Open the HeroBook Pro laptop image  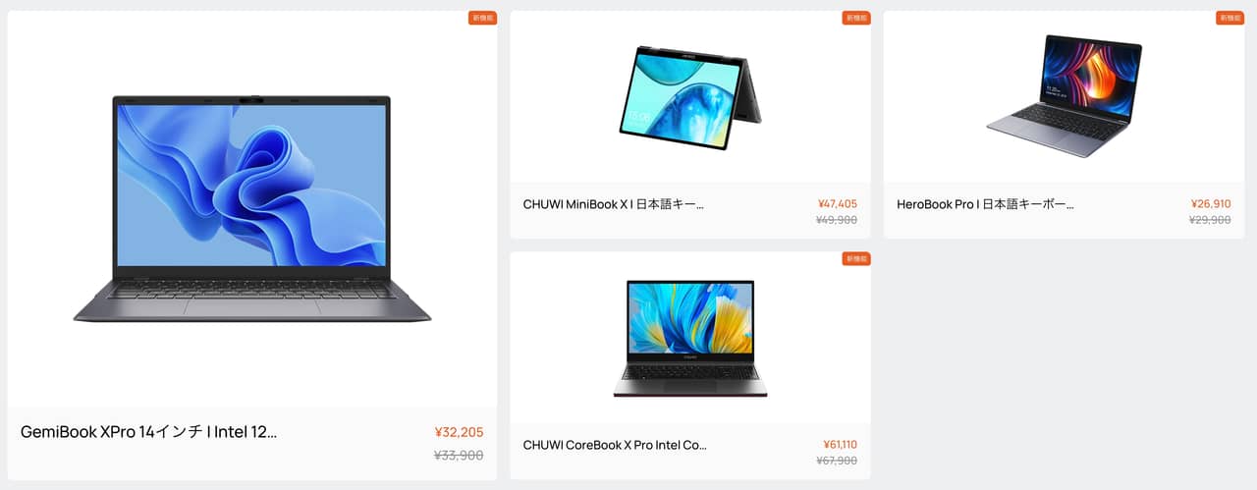point(1065,96)
